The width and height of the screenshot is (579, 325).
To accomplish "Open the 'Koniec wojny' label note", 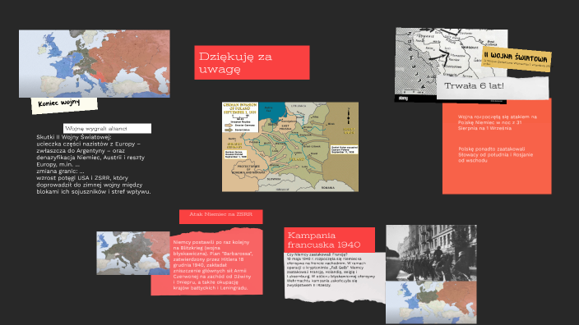I will pyautogui.click(x=64, y=104).
